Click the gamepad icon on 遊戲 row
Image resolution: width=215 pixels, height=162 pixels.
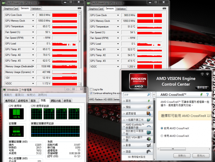(x=149, y=152)
